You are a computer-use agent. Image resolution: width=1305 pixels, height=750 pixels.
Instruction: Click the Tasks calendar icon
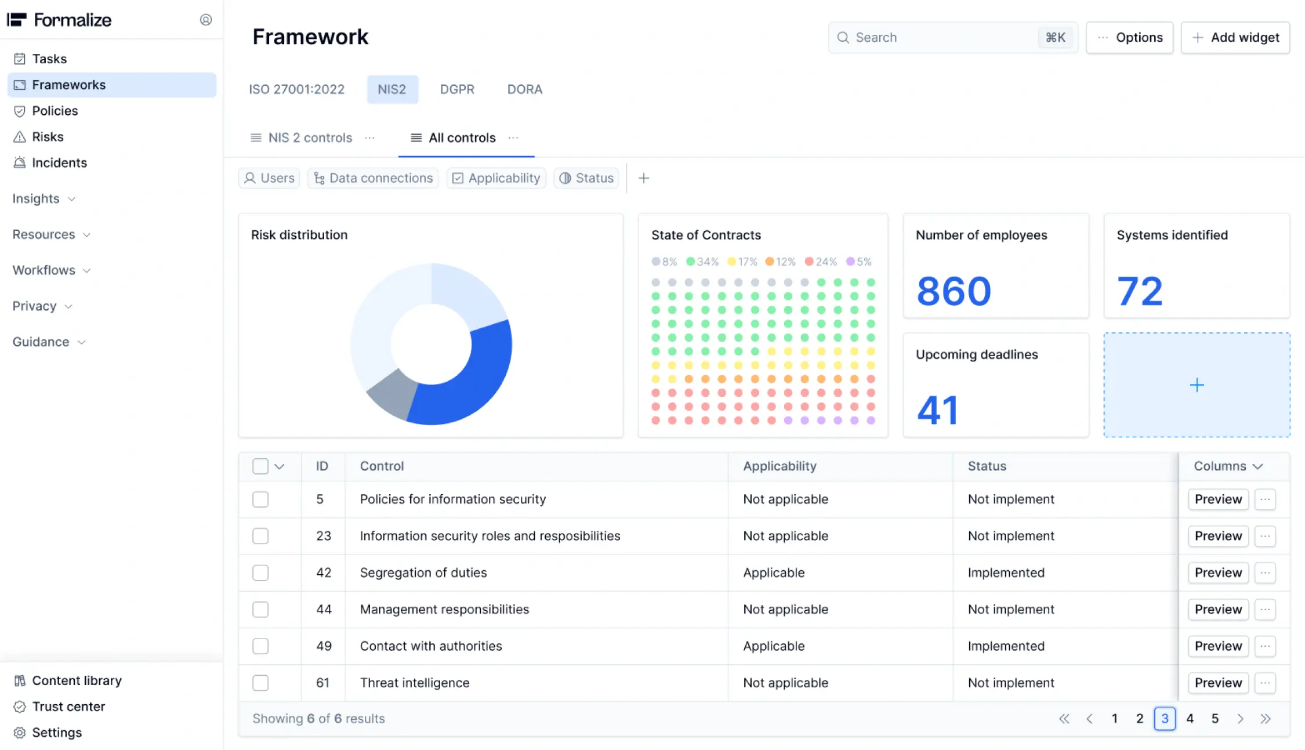(x=20, y=59)
